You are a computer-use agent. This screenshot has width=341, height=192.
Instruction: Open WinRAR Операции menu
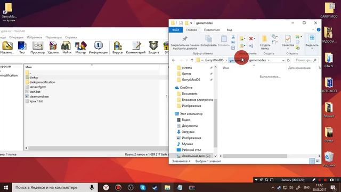point(16,37)
